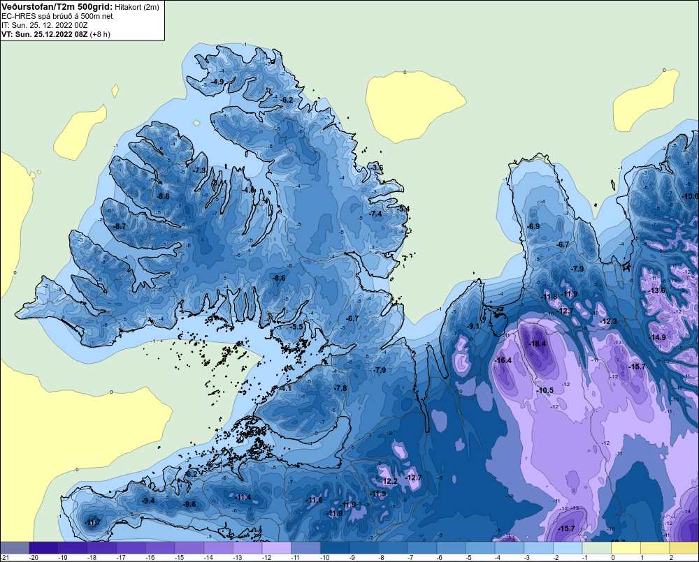Click the -8.7 temperature value

pyautogui.click(x=120, y=227)
